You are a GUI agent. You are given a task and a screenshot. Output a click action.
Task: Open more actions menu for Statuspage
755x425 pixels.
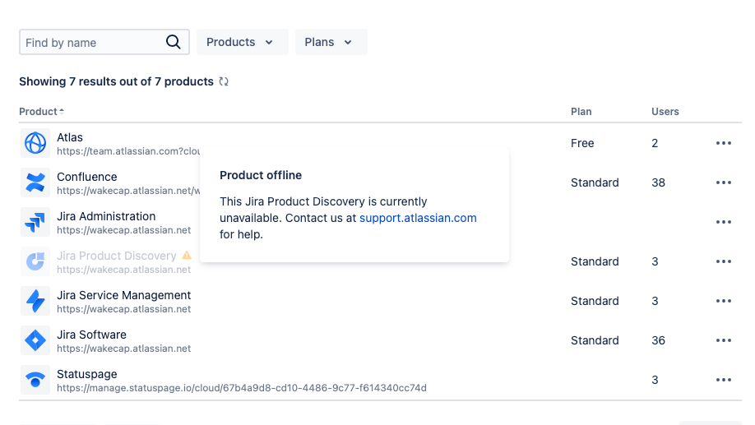tap(723, 380)
